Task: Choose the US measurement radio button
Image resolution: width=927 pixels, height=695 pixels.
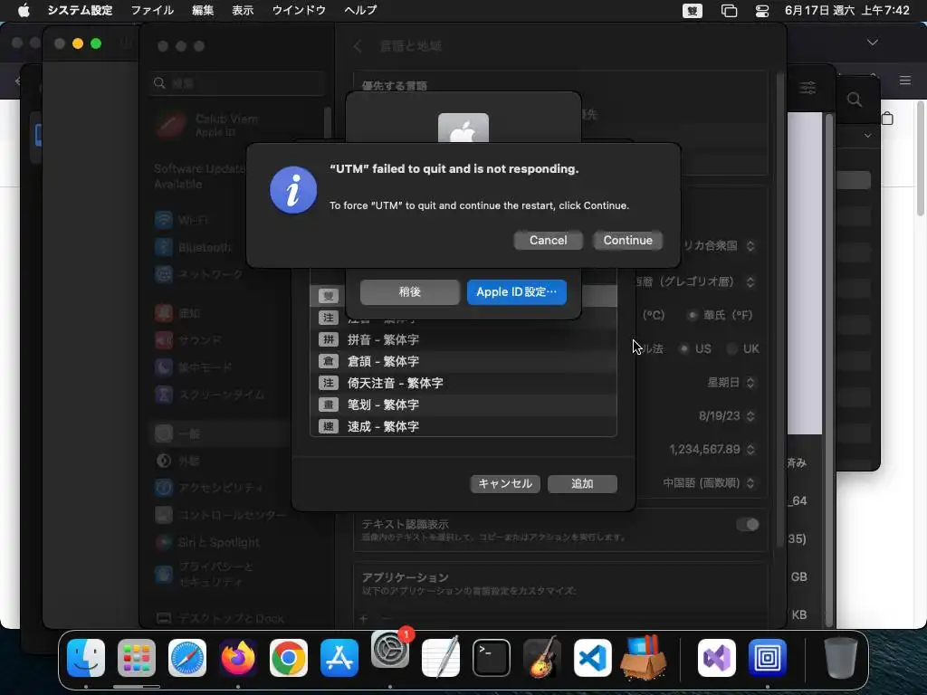Action: [x=684, y=348]
